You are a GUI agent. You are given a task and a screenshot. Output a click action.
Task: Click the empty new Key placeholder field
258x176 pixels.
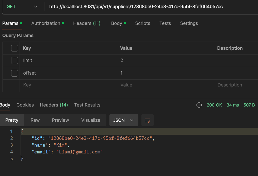[68, 85]
